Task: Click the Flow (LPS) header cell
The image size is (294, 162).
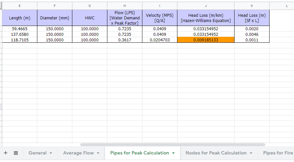Action: click(x=125, y=18)
